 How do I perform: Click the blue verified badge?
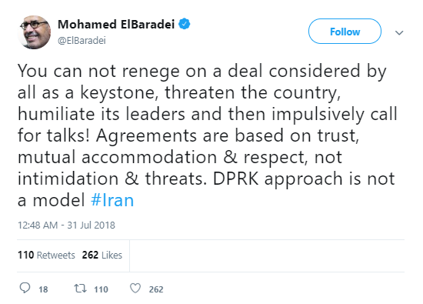pyautogui.click(x=185, y=24)
